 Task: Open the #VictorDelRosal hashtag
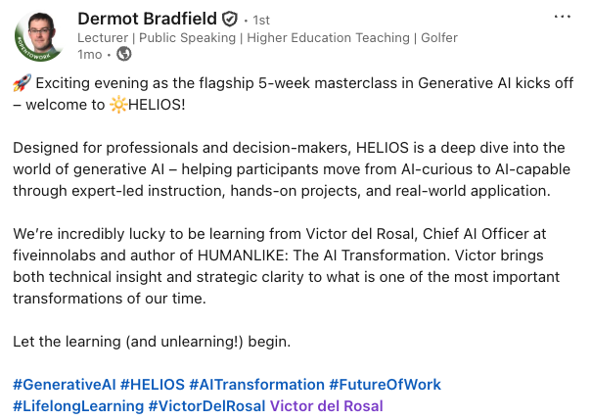click(206, 405)
